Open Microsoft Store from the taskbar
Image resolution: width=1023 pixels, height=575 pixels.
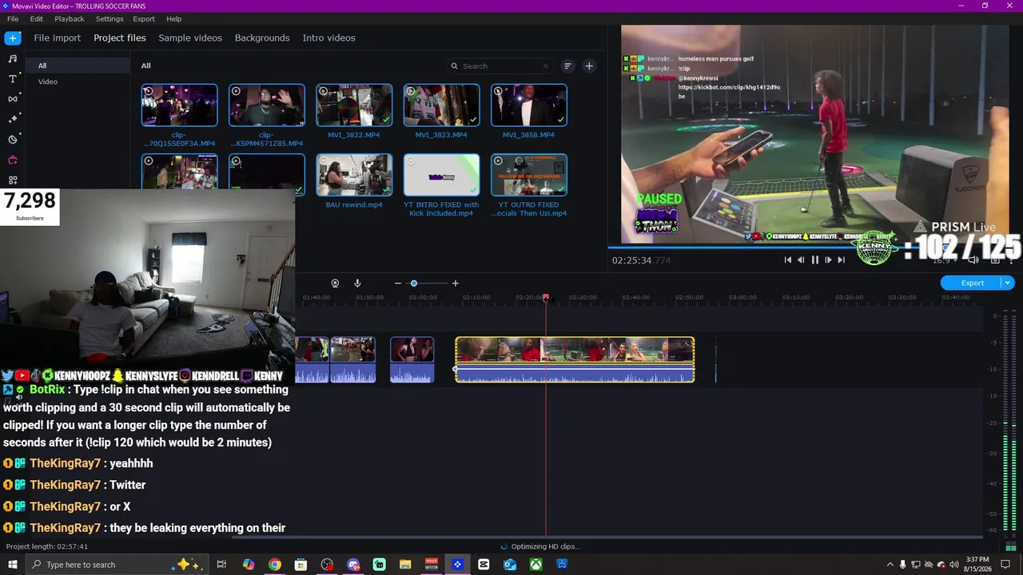301,565
